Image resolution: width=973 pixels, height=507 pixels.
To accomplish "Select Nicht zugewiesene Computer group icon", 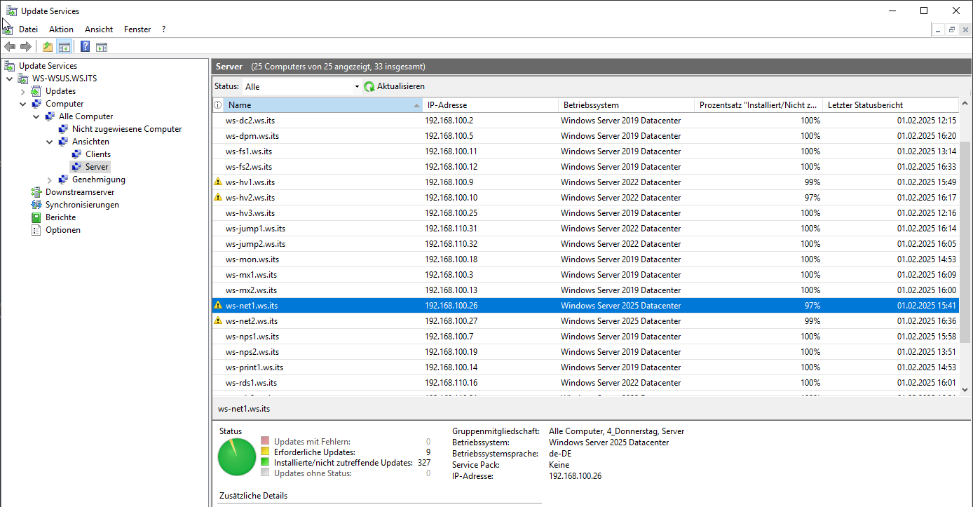I will (x=63, y=129).
